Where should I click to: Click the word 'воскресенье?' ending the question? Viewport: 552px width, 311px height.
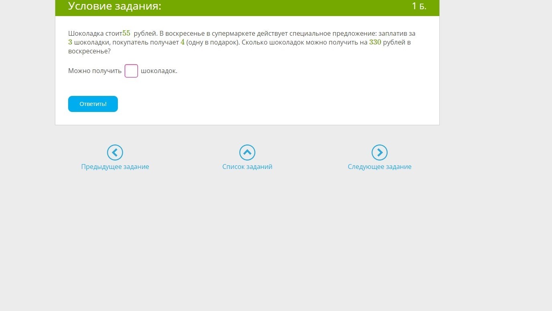(x=89, y=51)
